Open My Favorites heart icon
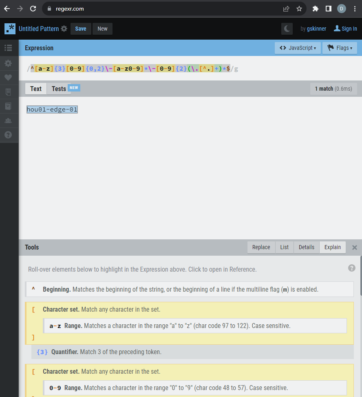The height and width of the screenshot is (397, 362). (x=8, y=78)
